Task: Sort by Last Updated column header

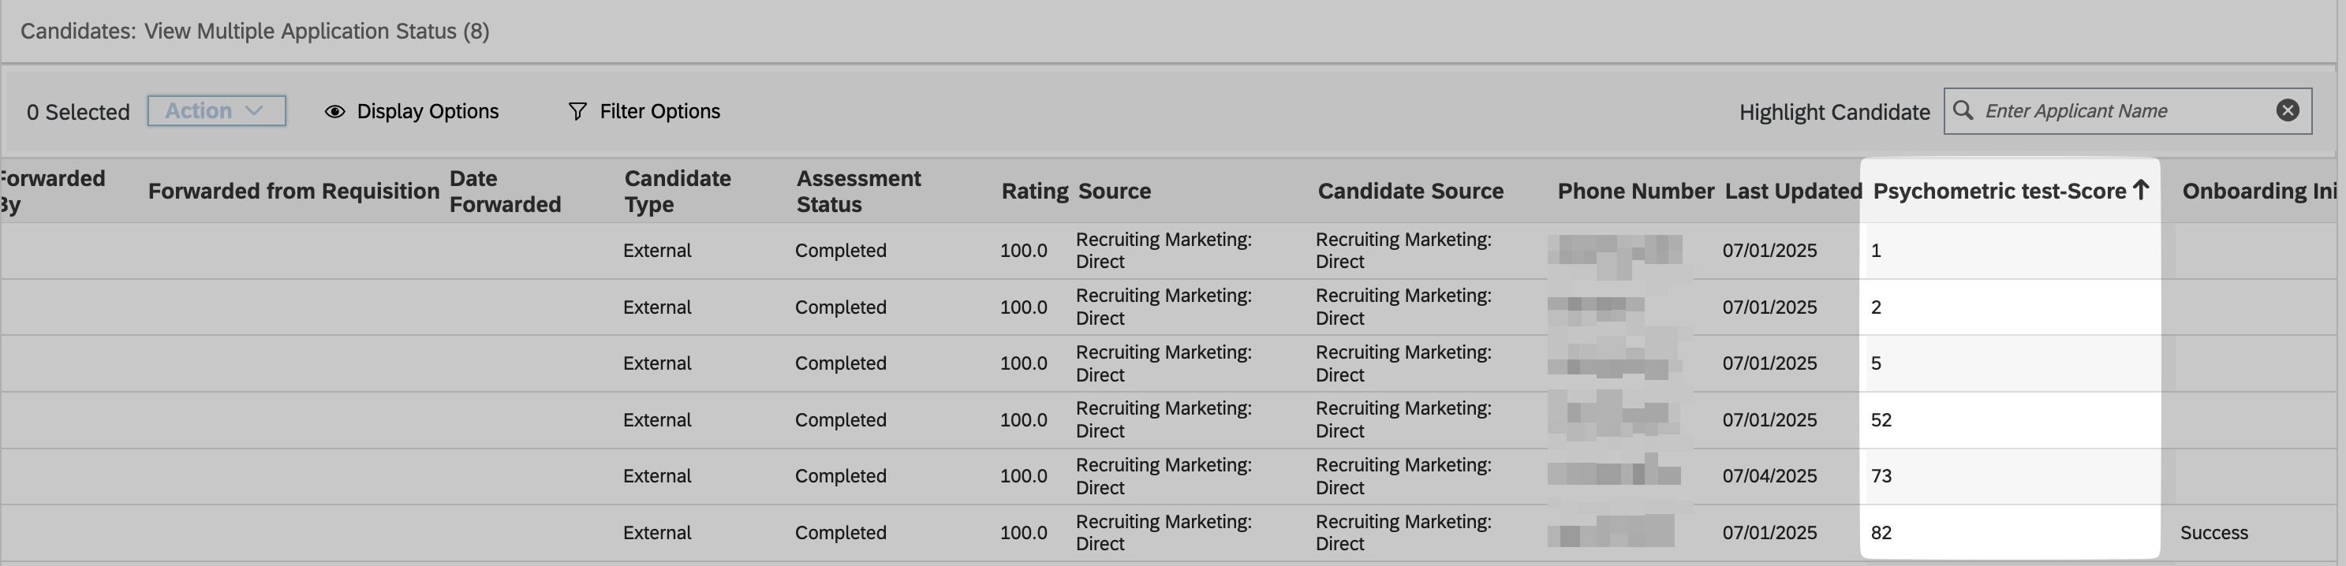Action: coord(1792,191)
